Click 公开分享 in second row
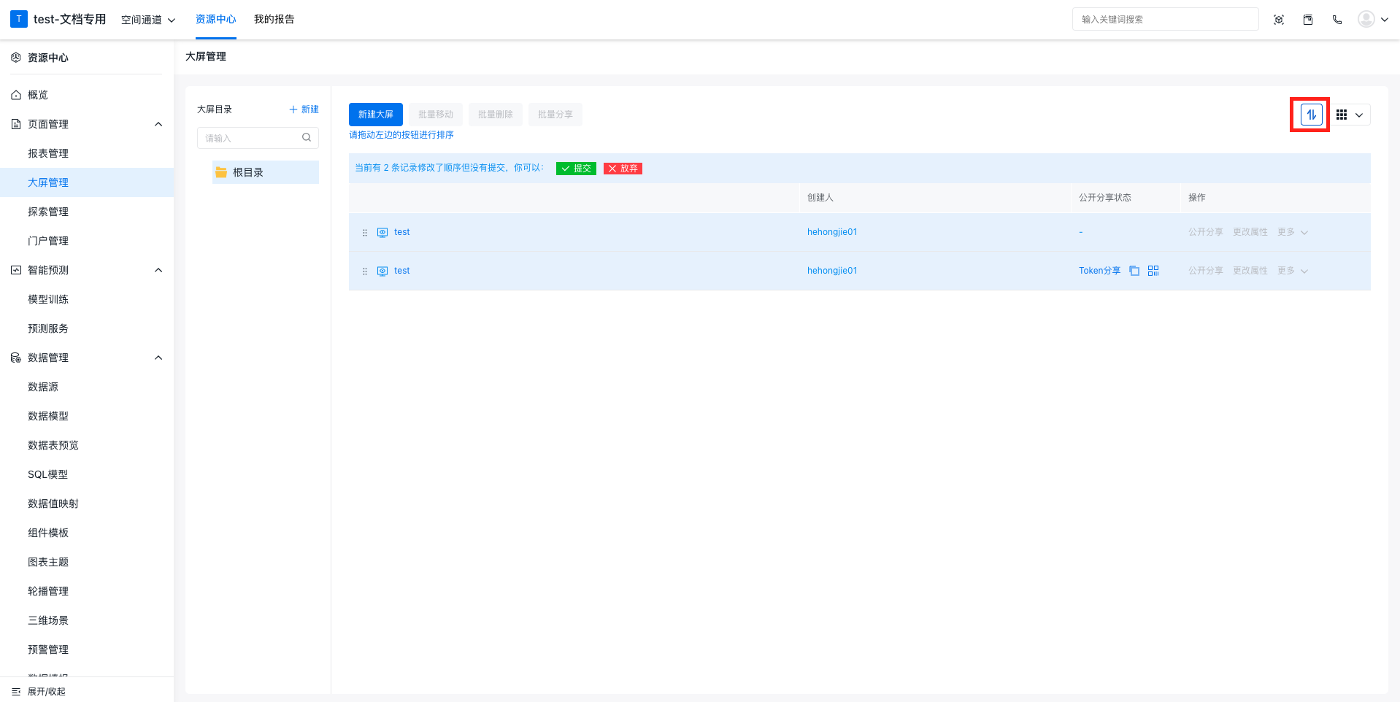Viewport: 1400px width, 702px height. click(1206, 271)
